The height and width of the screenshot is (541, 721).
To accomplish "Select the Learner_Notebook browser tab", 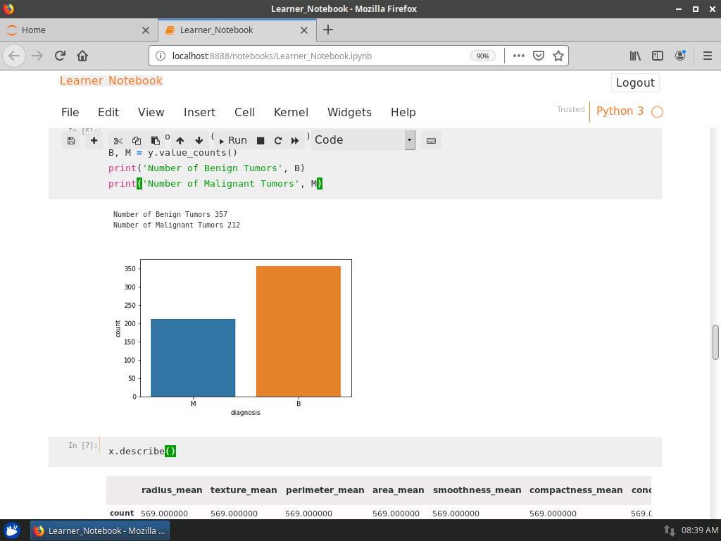I will click(237, 30).
